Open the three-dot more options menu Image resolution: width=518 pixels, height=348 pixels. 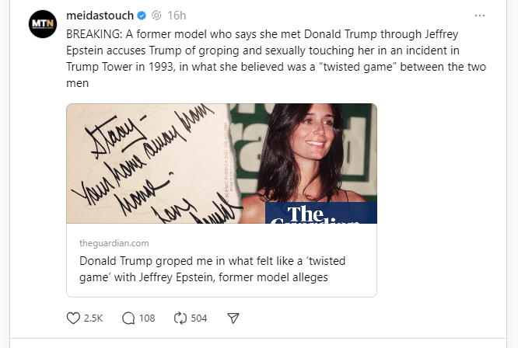tap(480, 16)
